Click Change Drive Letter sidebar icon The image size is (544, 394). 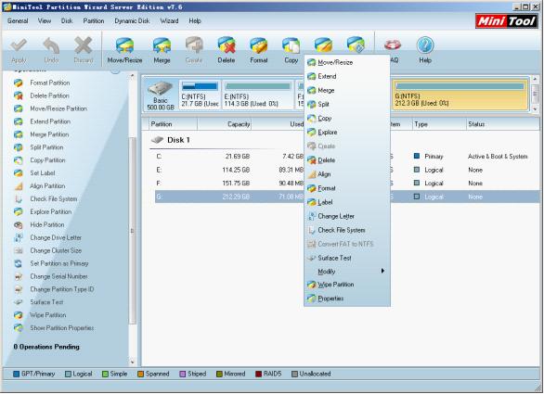coord(18,237)
